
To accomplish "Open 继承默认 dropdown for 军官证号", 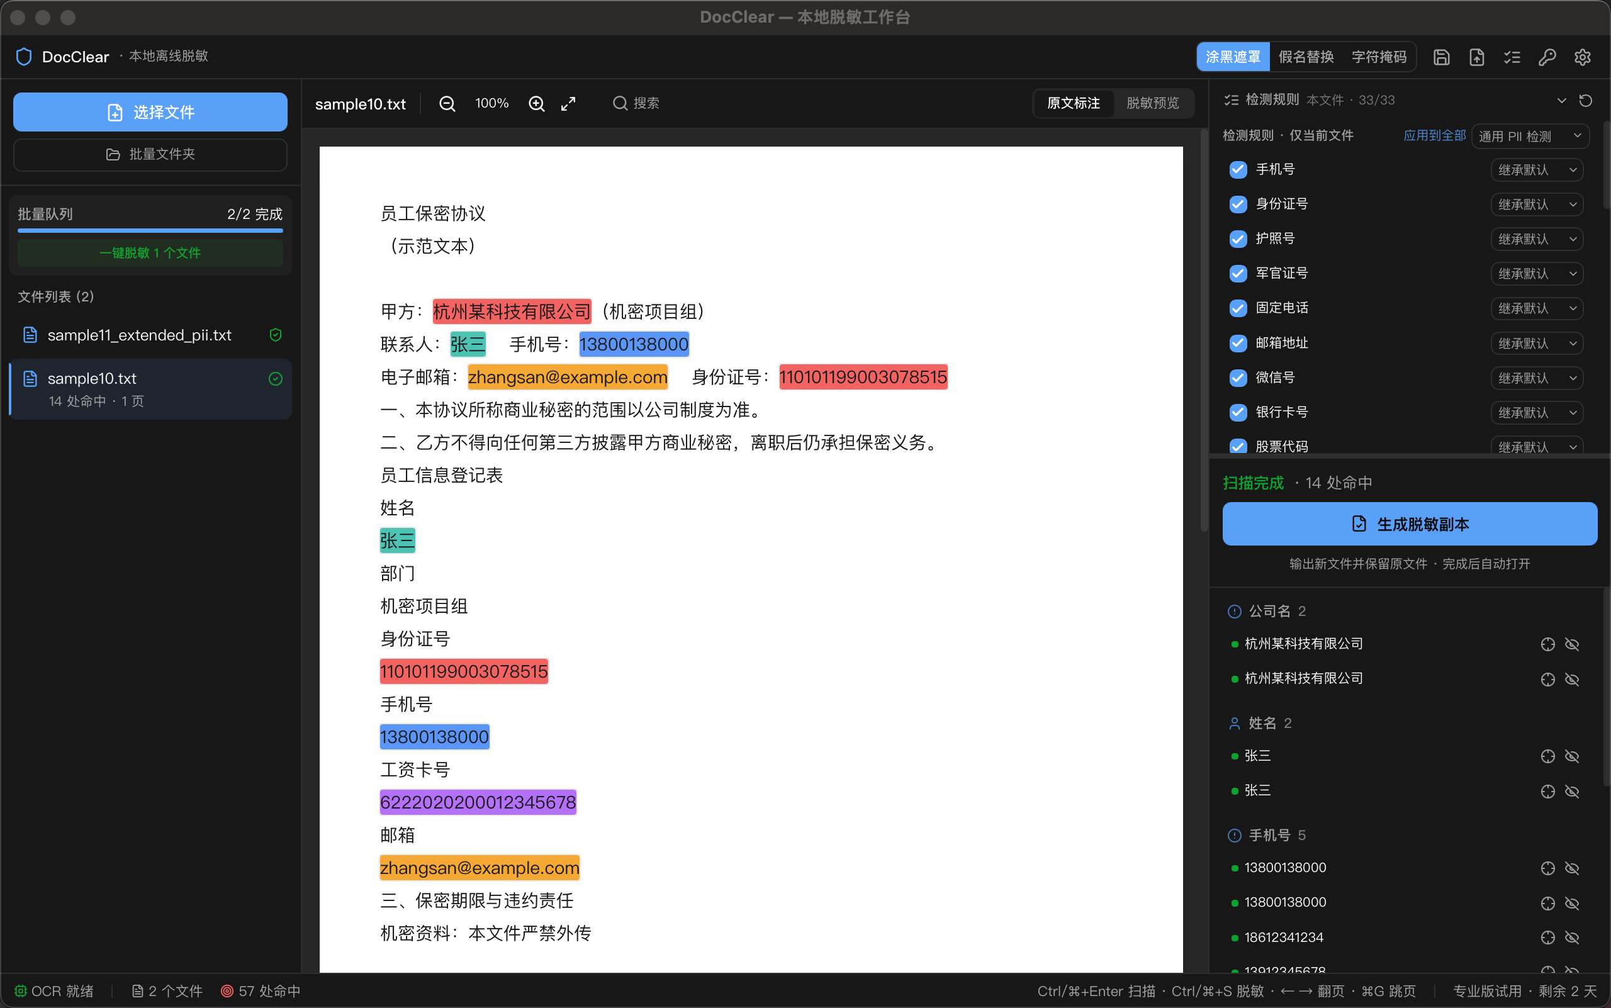I will 1537,273.
